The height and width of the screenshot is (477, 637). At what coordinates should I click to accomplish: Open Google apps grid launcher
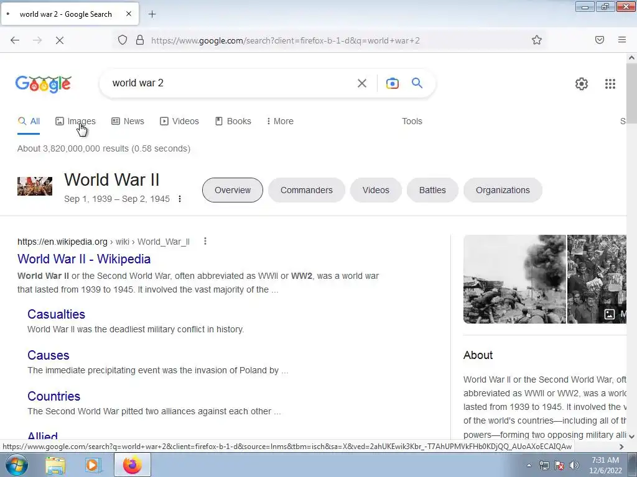610,84
